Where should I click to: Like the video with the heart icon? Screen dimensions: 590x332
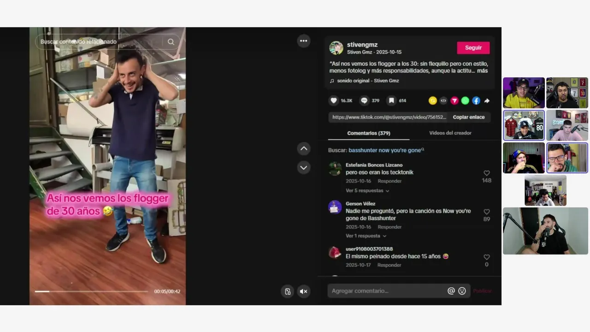334,101
